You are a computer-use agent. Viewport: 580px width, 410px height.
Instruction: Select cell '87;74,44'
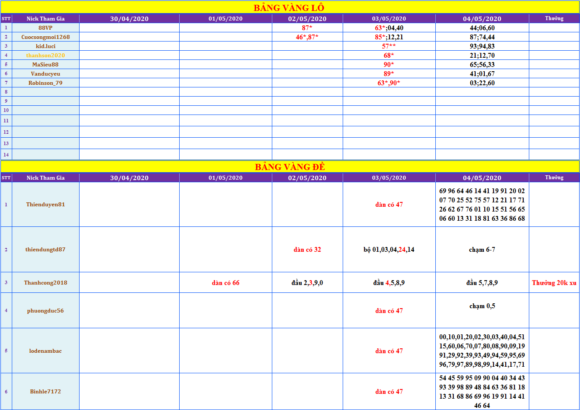tap(482, 37)
